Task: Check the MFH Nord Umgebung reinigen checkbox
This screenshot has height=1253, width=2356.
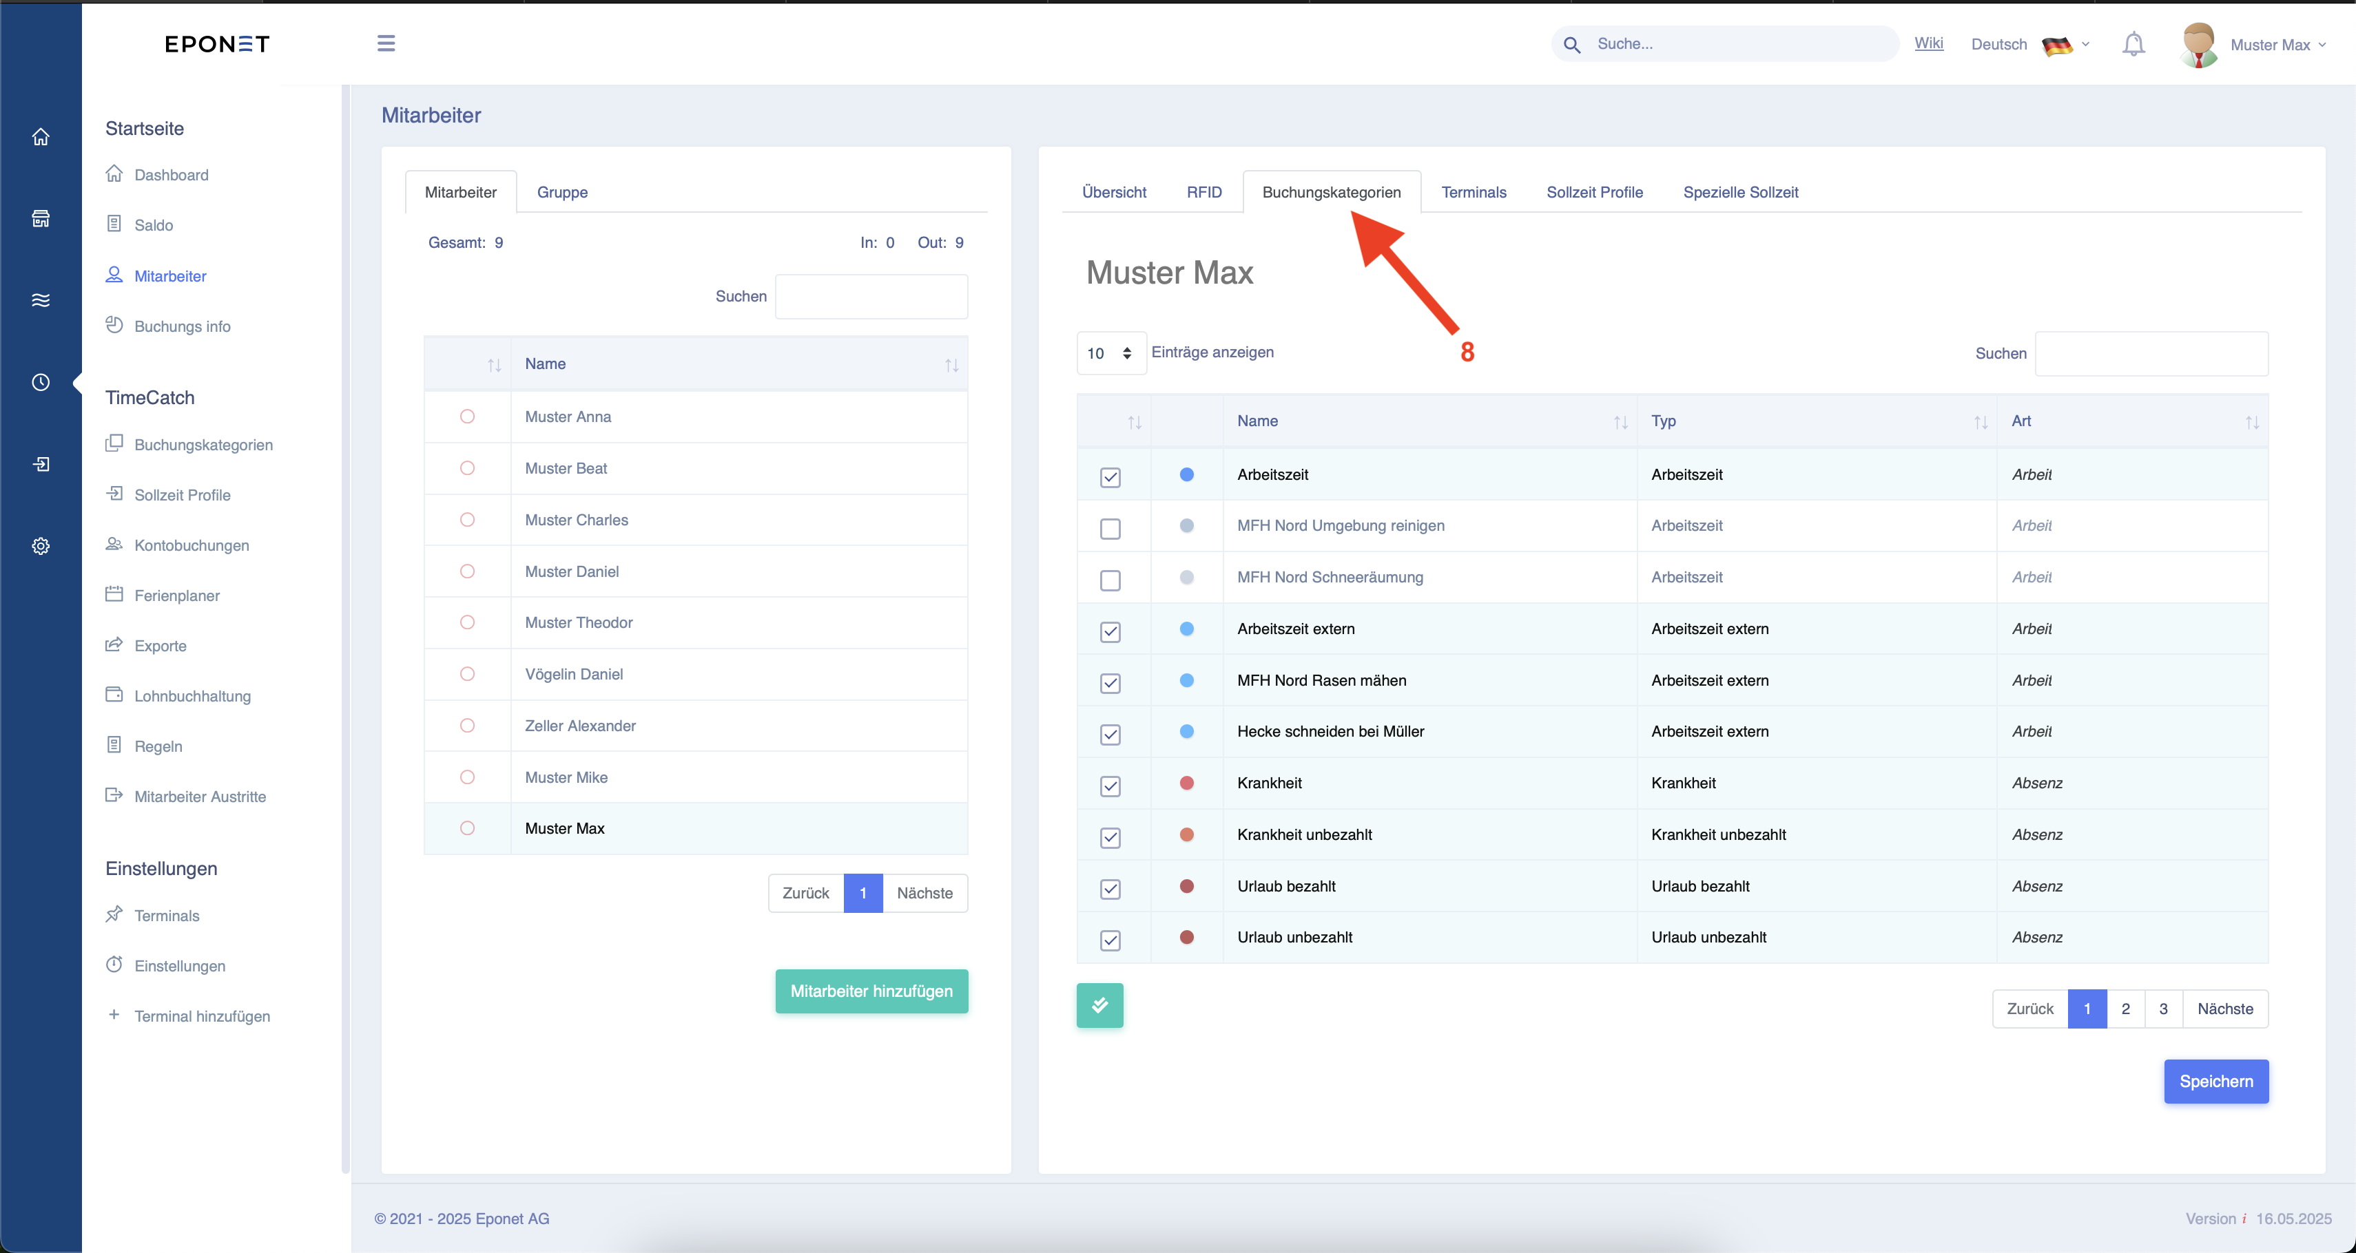Action: 1110,528
